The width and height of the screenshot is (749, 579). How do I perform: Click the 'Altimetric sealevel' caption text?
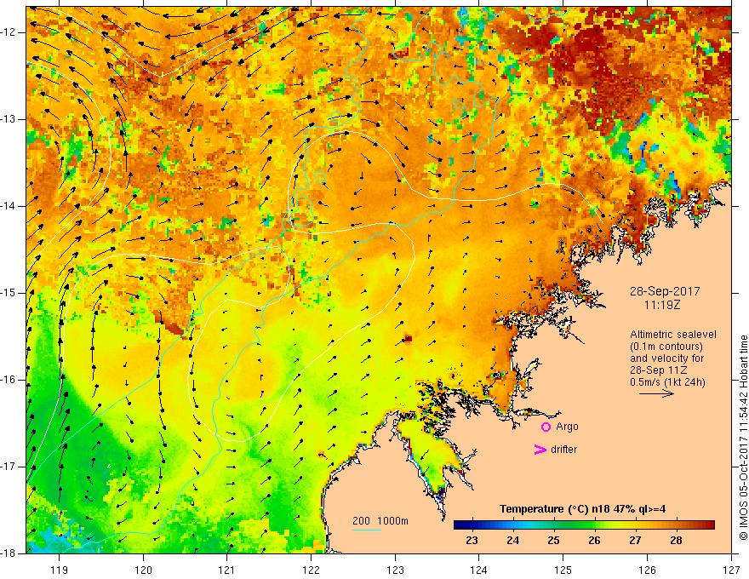673,335
